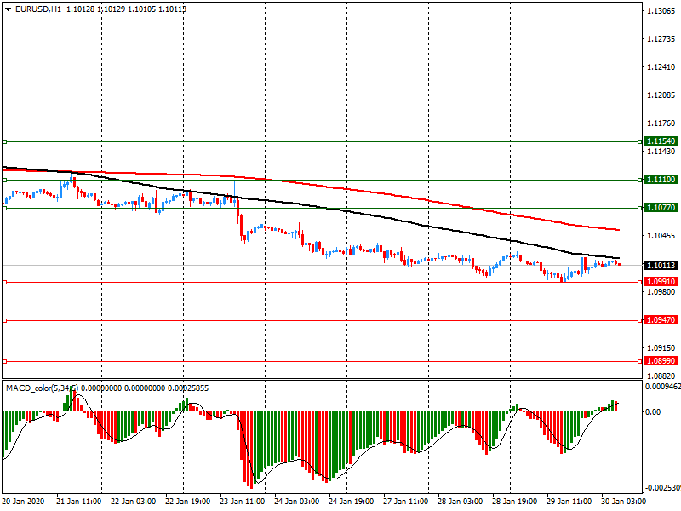Image resolution: width=681 pixels, height=511 pixels.
Task: Open the chart menu triangle beside EURUSD,H1
Action: click(9, 9)
